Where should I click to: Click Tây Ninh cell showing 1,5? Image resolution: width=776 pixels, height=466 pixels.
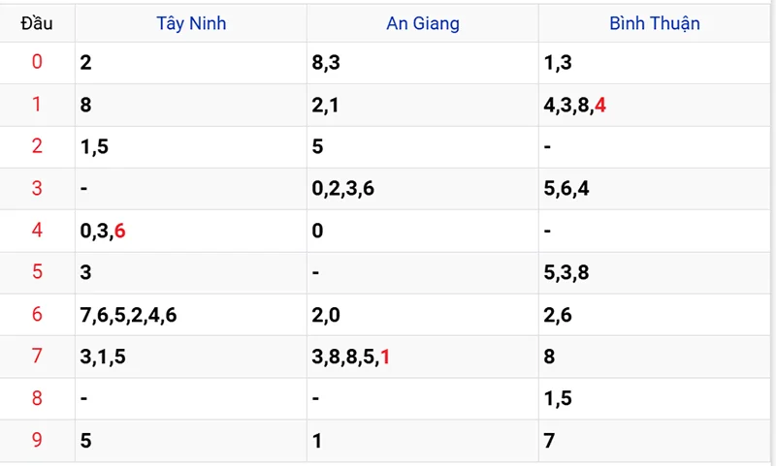(x=191, y=146)
